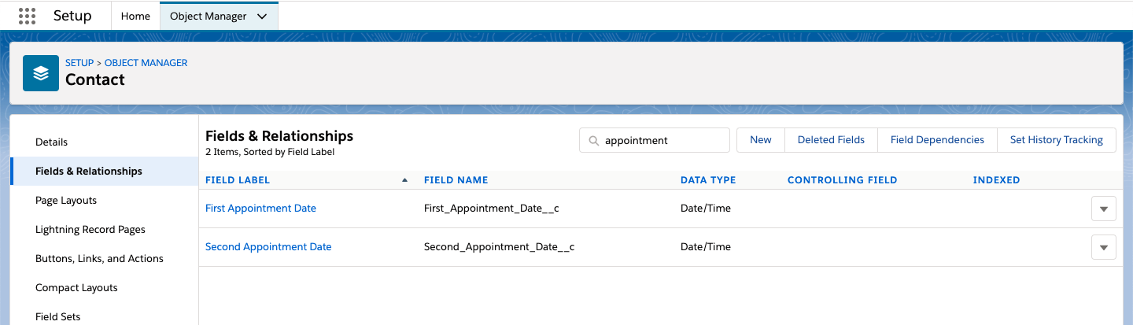
Task: Open Field Sets in sidebar
Action: click(x=58, y=317)
